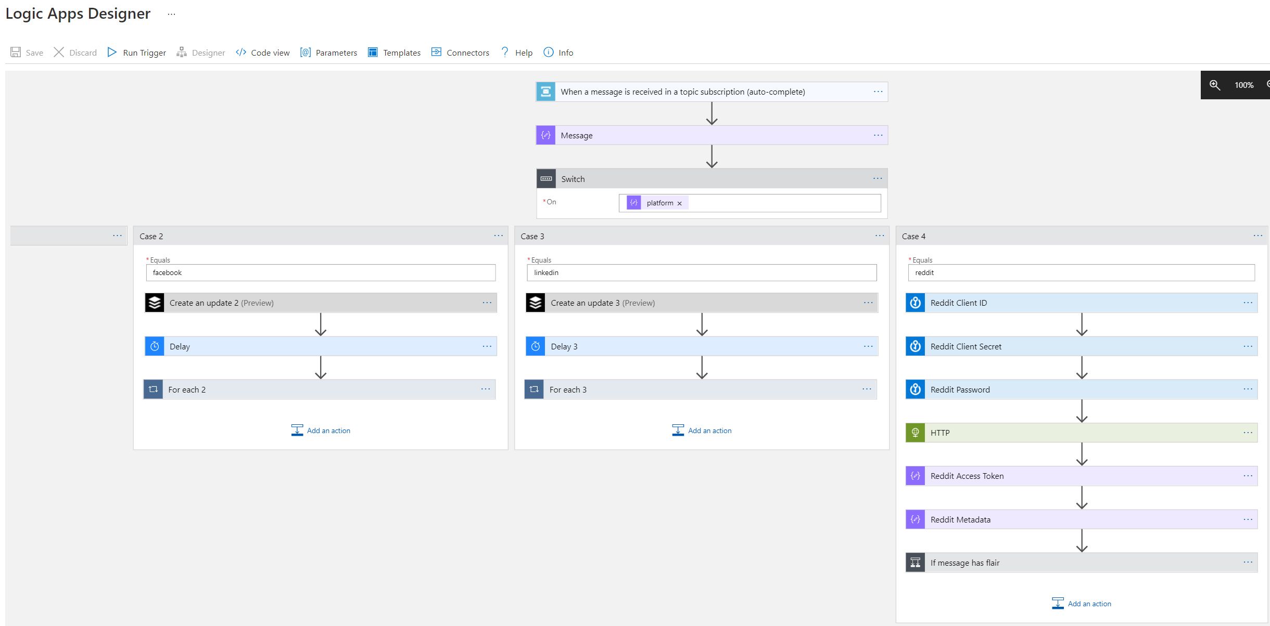The height and width of the screenshot is (626, 1270).
Task: Click the zoom-in magnifier icon
Action: click(1215, 85)
